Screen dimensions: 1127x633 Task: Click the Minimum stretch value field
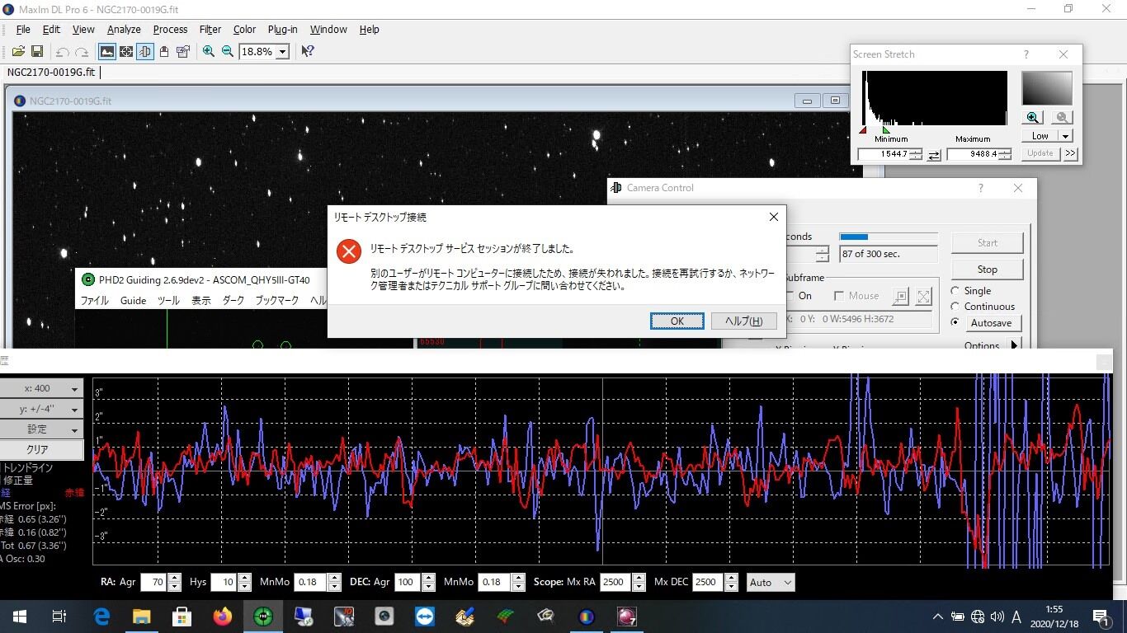click(x=883, y=154)
